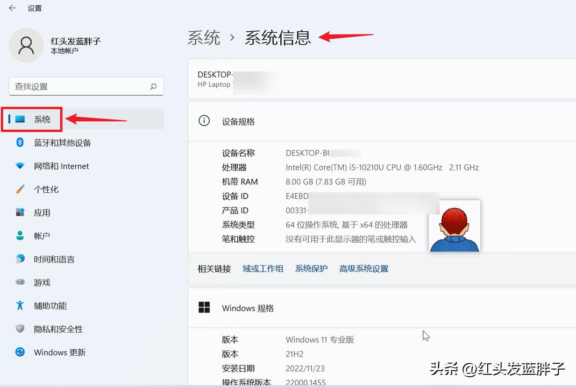Screen dimensions: 576x387
Task: Select the 个性化 brush icon
Action: [x=20, y=189]
